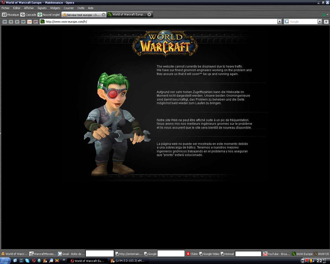Click the Mosaïque tile button
330x264 pixels.
point(11,15)
